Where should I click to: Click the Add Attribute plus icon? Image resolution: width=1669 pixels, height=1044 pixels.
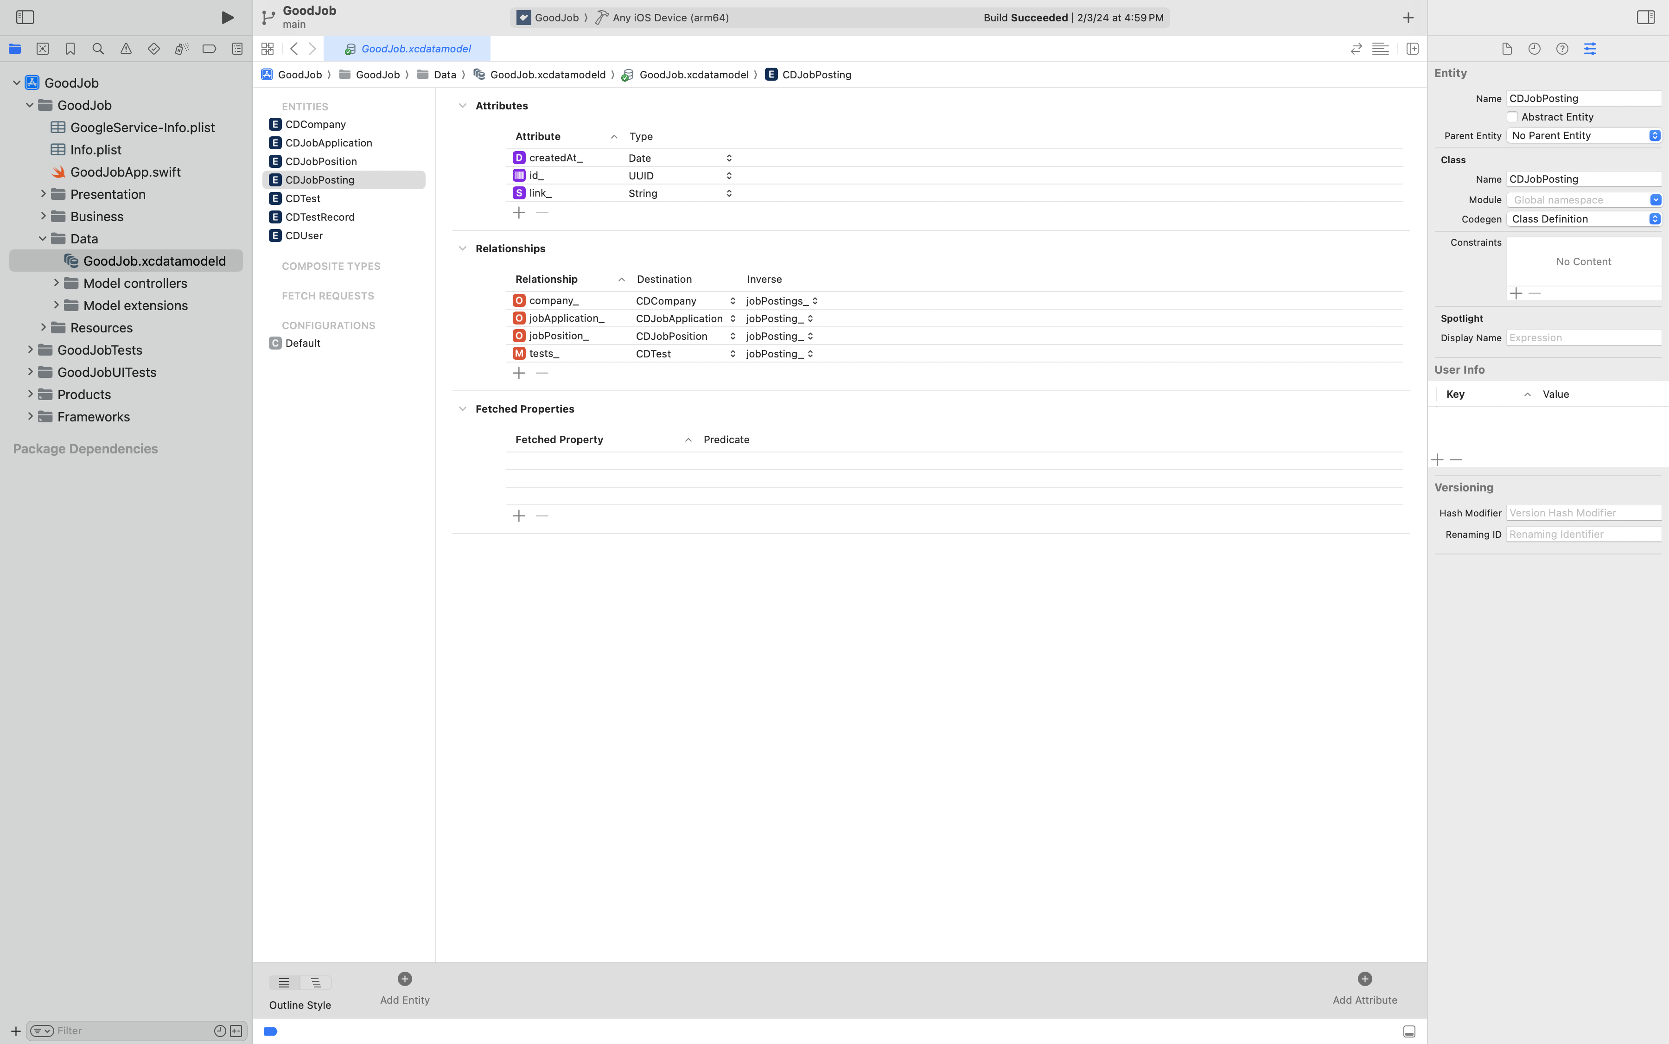(1364, 979)
